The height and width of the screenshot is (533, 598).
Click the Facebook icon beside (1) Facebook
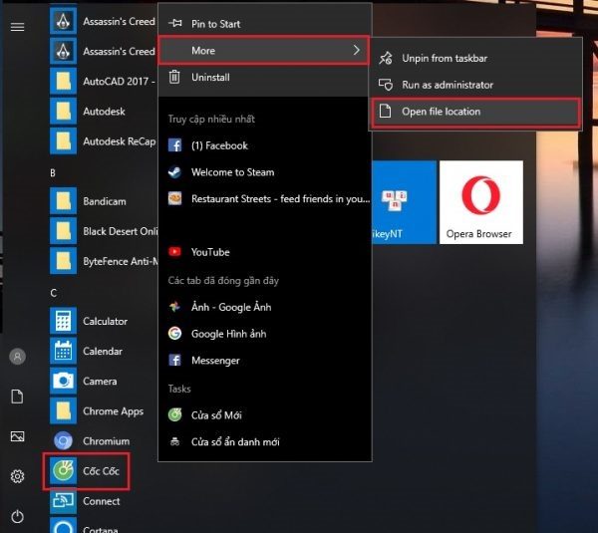click(175, 145)
